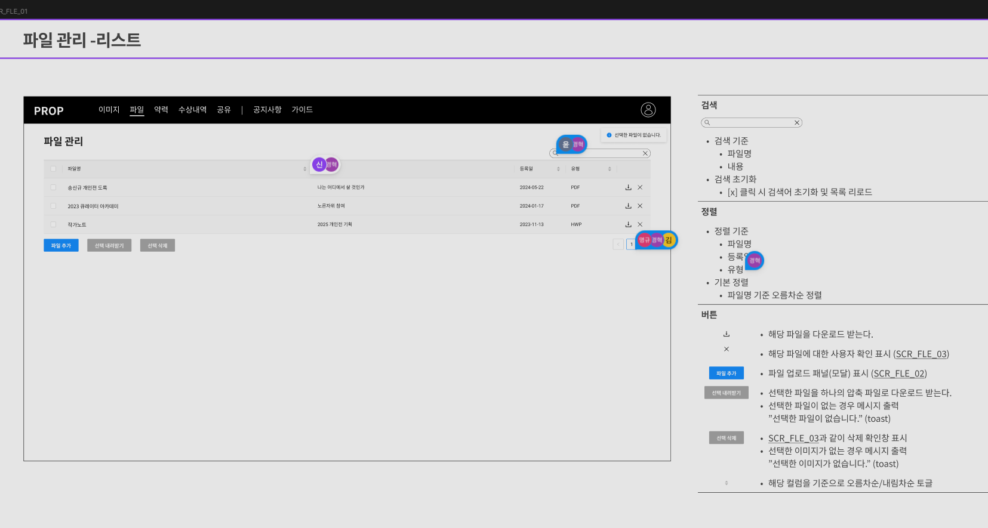Click the 선택 내려받기 button under the table
This screenshot has width=988, height=528.
coord(109,245)
